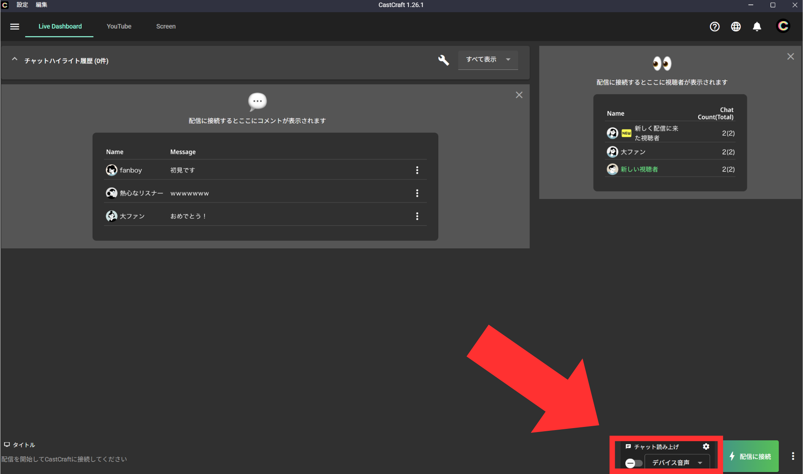Viewport: 803px width, 474px height.
Task: Toggle the chat read-aloud switch
Action: coord(633,463)
